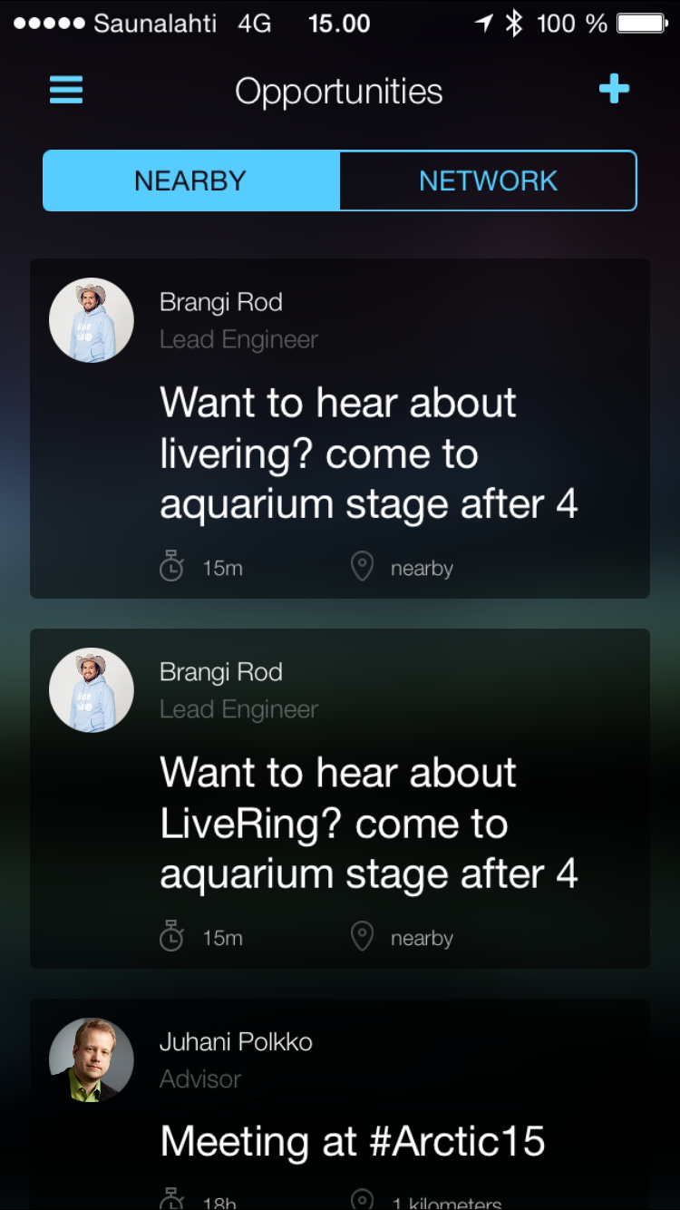Screen dimensions: 680x1210
Task: Open Brangi Rod's avatar in first post
Action: click(x=92, y=320)
